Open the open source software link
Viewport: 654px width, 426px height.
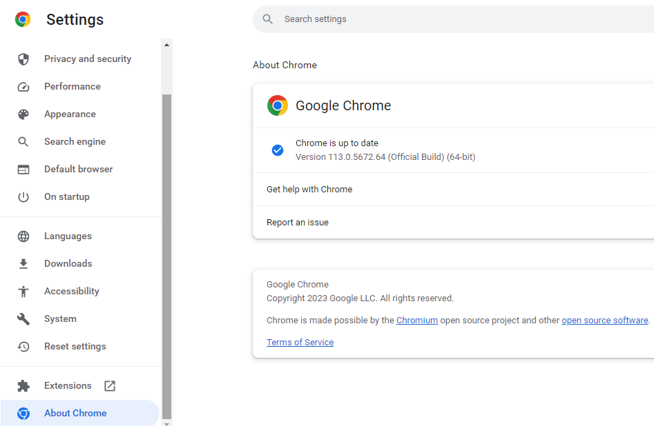[x=605, y=321]
